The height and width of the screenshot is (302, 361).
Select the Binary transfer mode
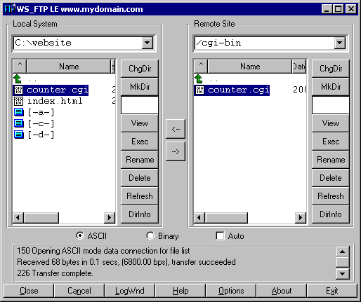click(x=150, y=235)
